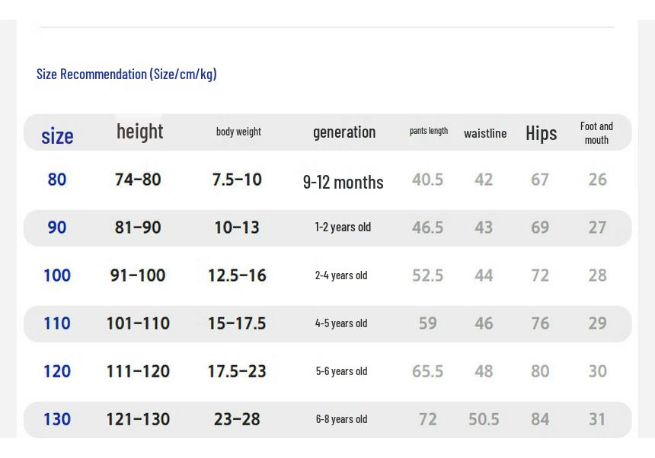Select size 80 in the table
Screen dimensions: 655x458
click(x=57, y=180)
